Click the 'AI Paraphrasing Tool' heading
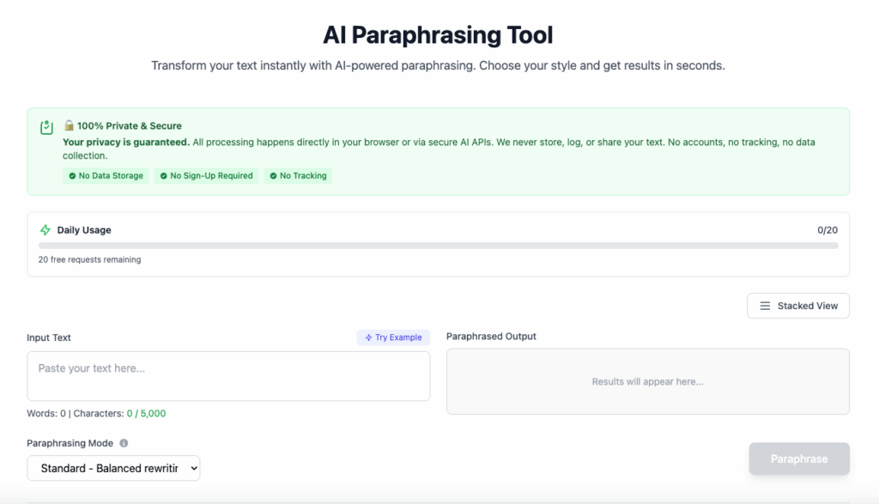879x504 pixels. tap(438, 34)
